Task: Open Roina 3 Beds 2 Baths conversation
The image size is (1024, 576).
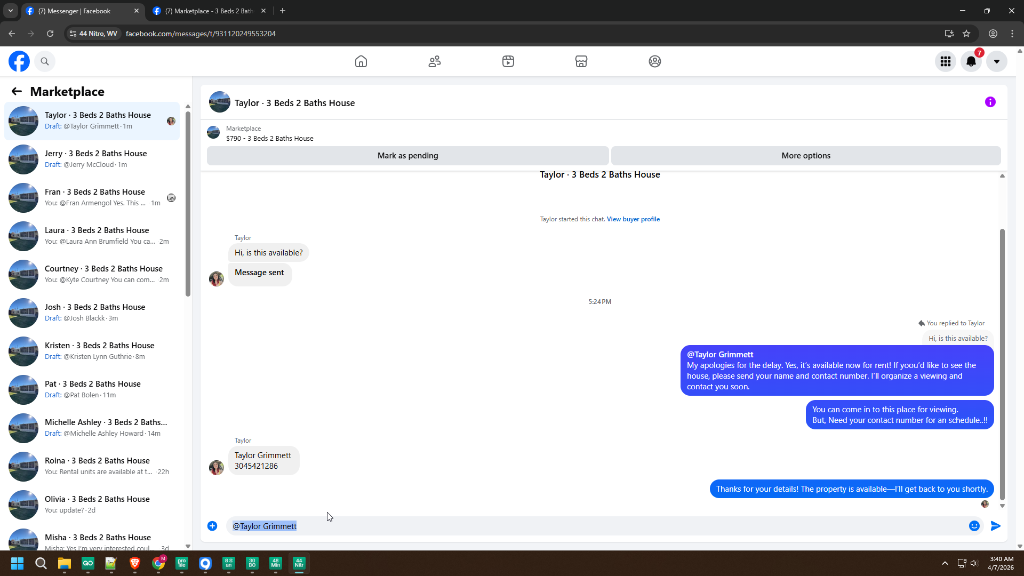Action: point(92,467)
